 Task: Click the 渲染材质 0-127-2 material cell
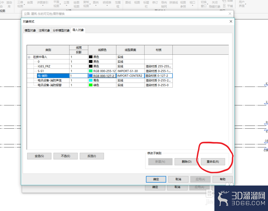coord(158,76)
